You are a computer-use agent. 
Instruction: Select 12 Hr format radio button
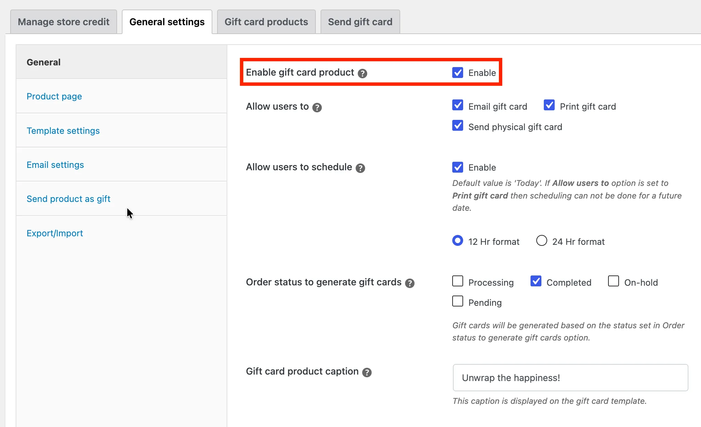(x=458, y=240)
